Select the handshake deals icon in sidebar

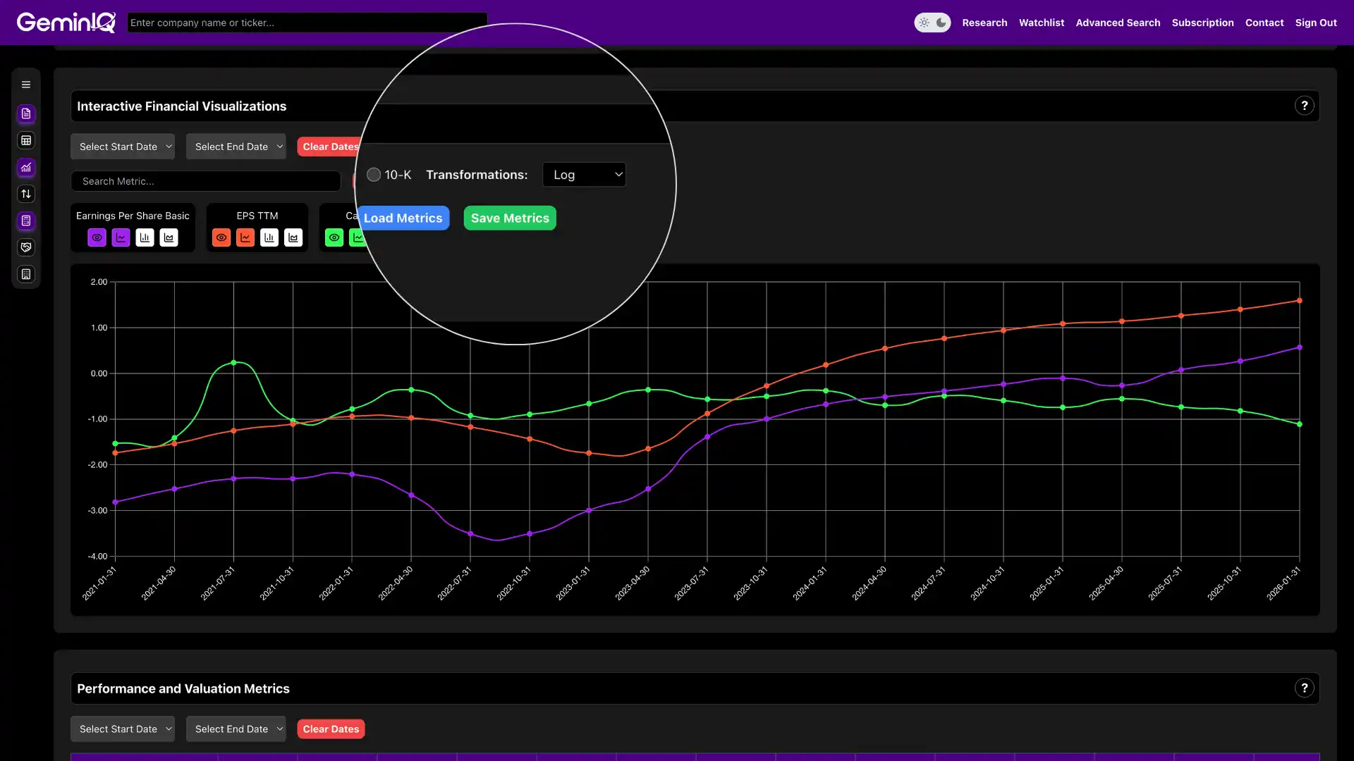click(x=26, y=247)
